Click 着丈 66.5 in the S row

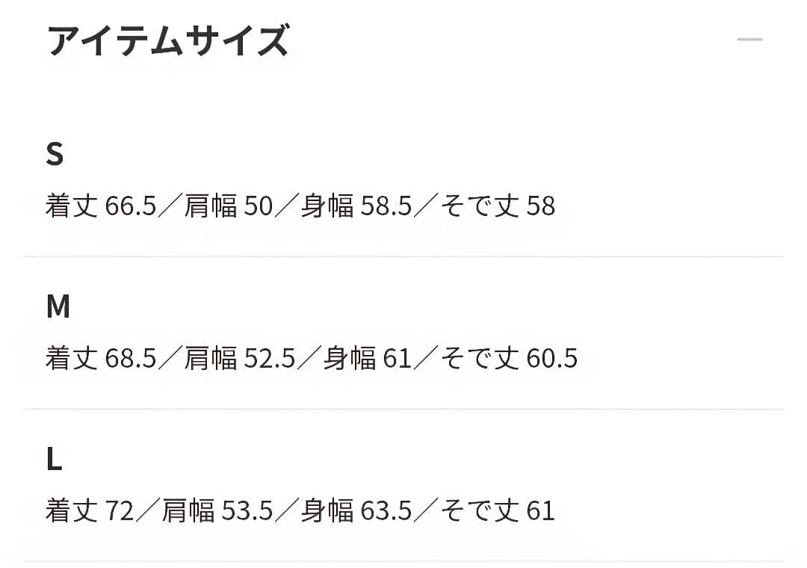point(101,206)
